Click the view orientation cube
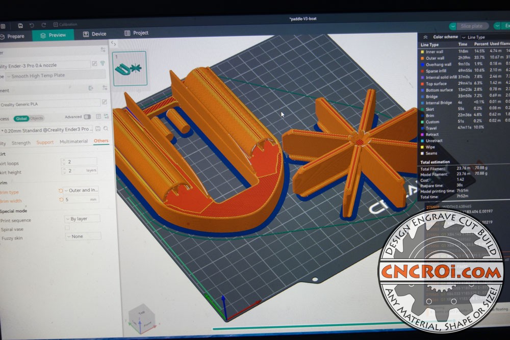 point(142,319)
